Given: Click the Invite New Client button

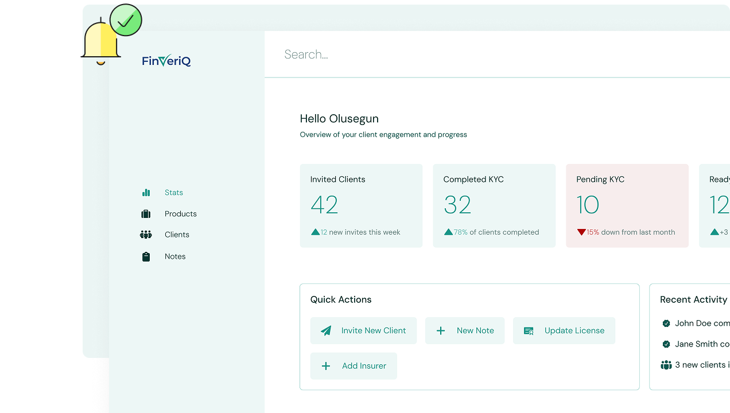Looking at the screenshot, I should click(x=363, y=330).
